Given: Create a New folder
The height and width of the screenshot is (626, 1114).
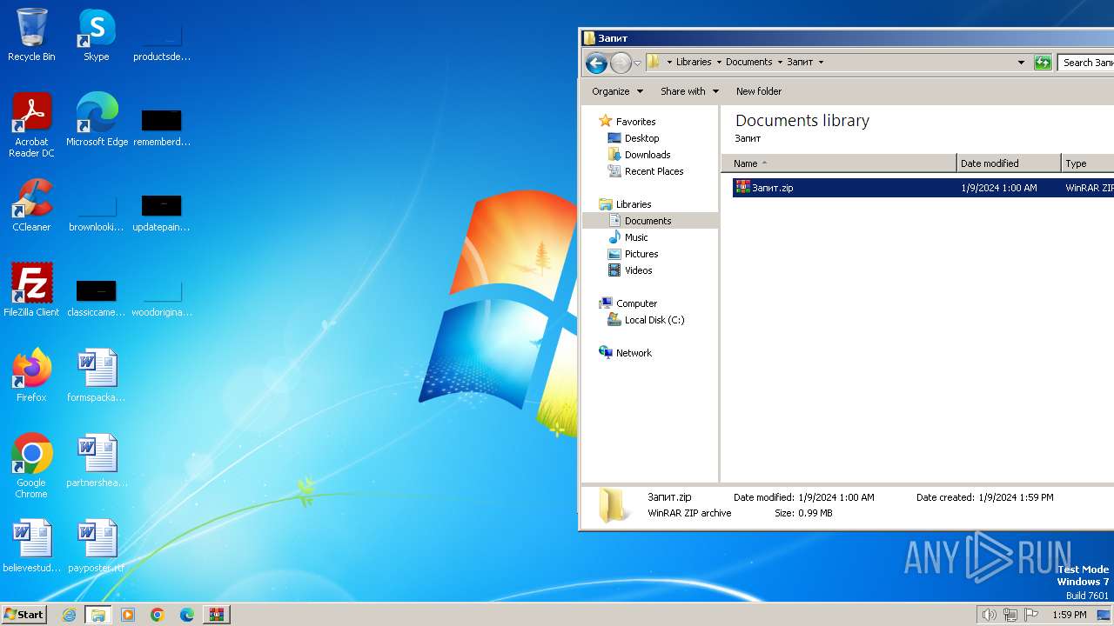Looking at the screenshot, I should [x=759, y=91].
